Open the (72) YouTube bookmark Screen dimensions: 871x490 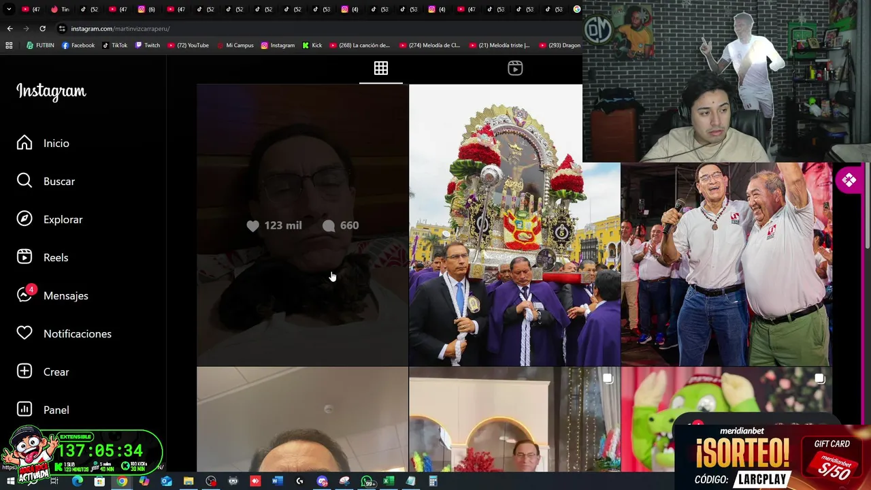pyautogui.click(x=188, y=46)
